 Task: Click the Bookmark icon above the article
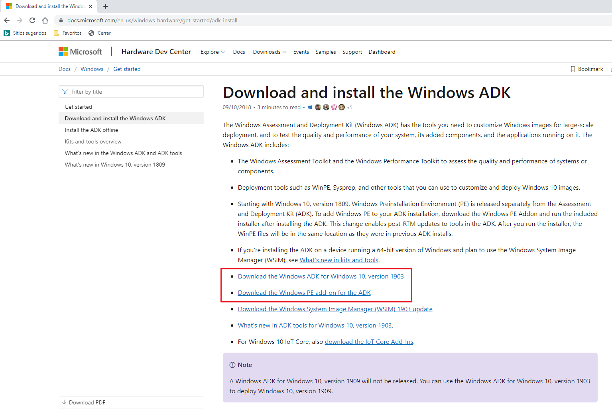coord(573,69)
